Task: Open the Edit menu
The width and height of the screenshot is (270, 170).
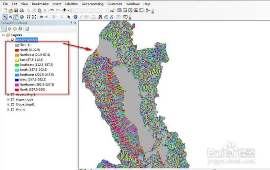Action: 15,4
